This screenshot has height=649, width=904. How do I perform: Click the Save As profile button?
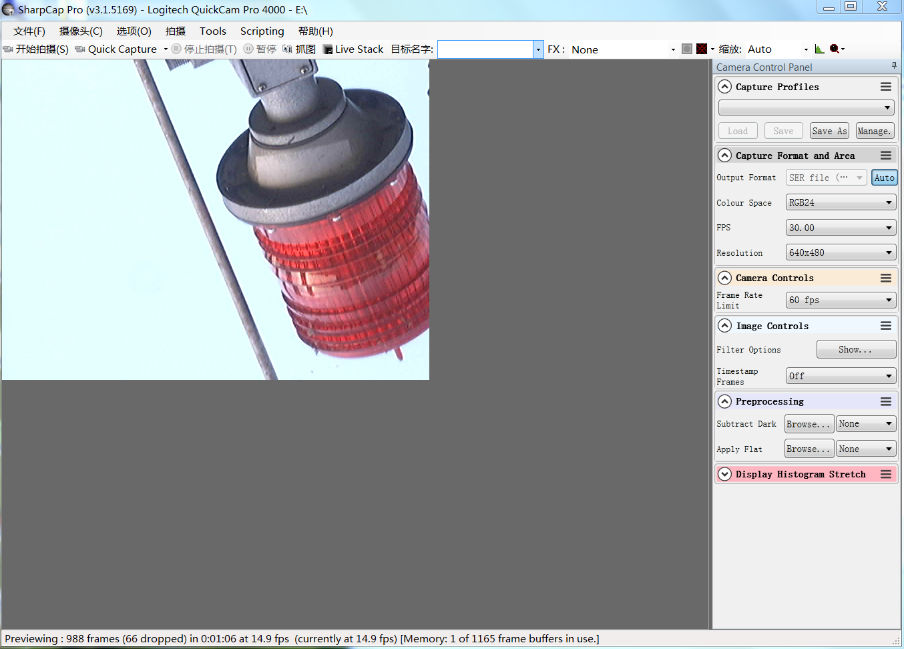pyautogui.click(x=829, y=131)
